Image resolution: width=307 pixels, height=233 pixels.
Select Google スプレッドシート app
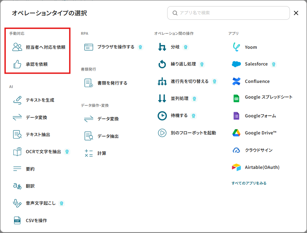[x=268, y=97]
